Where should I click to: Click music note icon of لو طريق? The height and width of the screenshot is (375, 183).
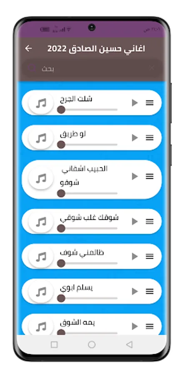41,138
